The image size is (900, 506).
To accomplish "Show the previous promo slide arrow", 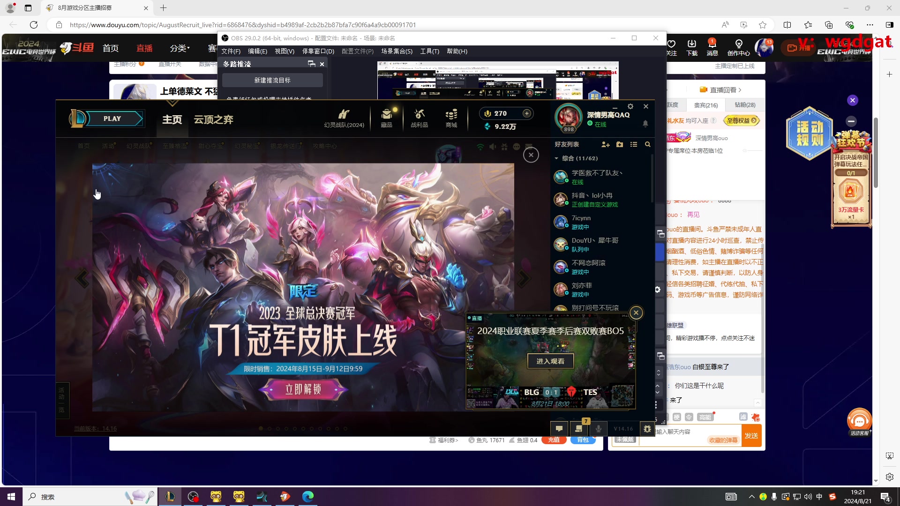I will tap(82, 279).
